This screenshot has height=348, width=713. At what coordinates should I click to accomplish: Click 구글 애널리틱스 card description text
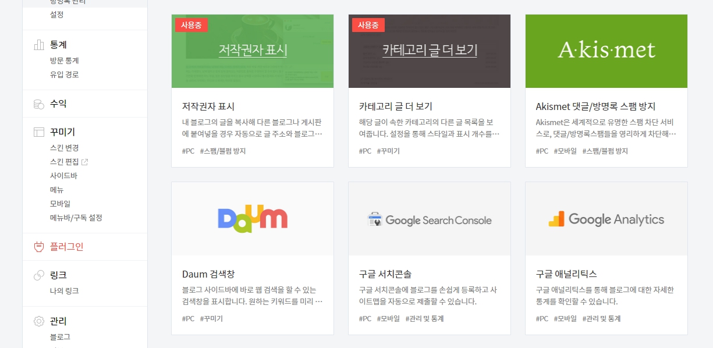[x=605, y=296]
